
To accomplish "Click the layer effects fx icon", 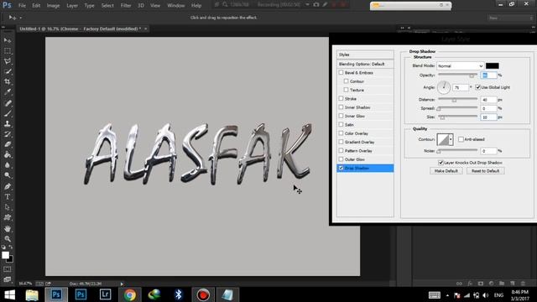I will tap(470, 284).
